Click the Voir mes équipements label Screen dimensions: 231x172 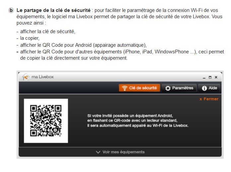coord(123,152)
